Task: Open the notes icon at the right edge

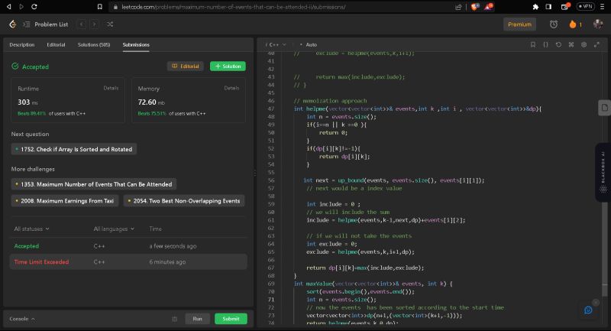Action: (604, 108)
